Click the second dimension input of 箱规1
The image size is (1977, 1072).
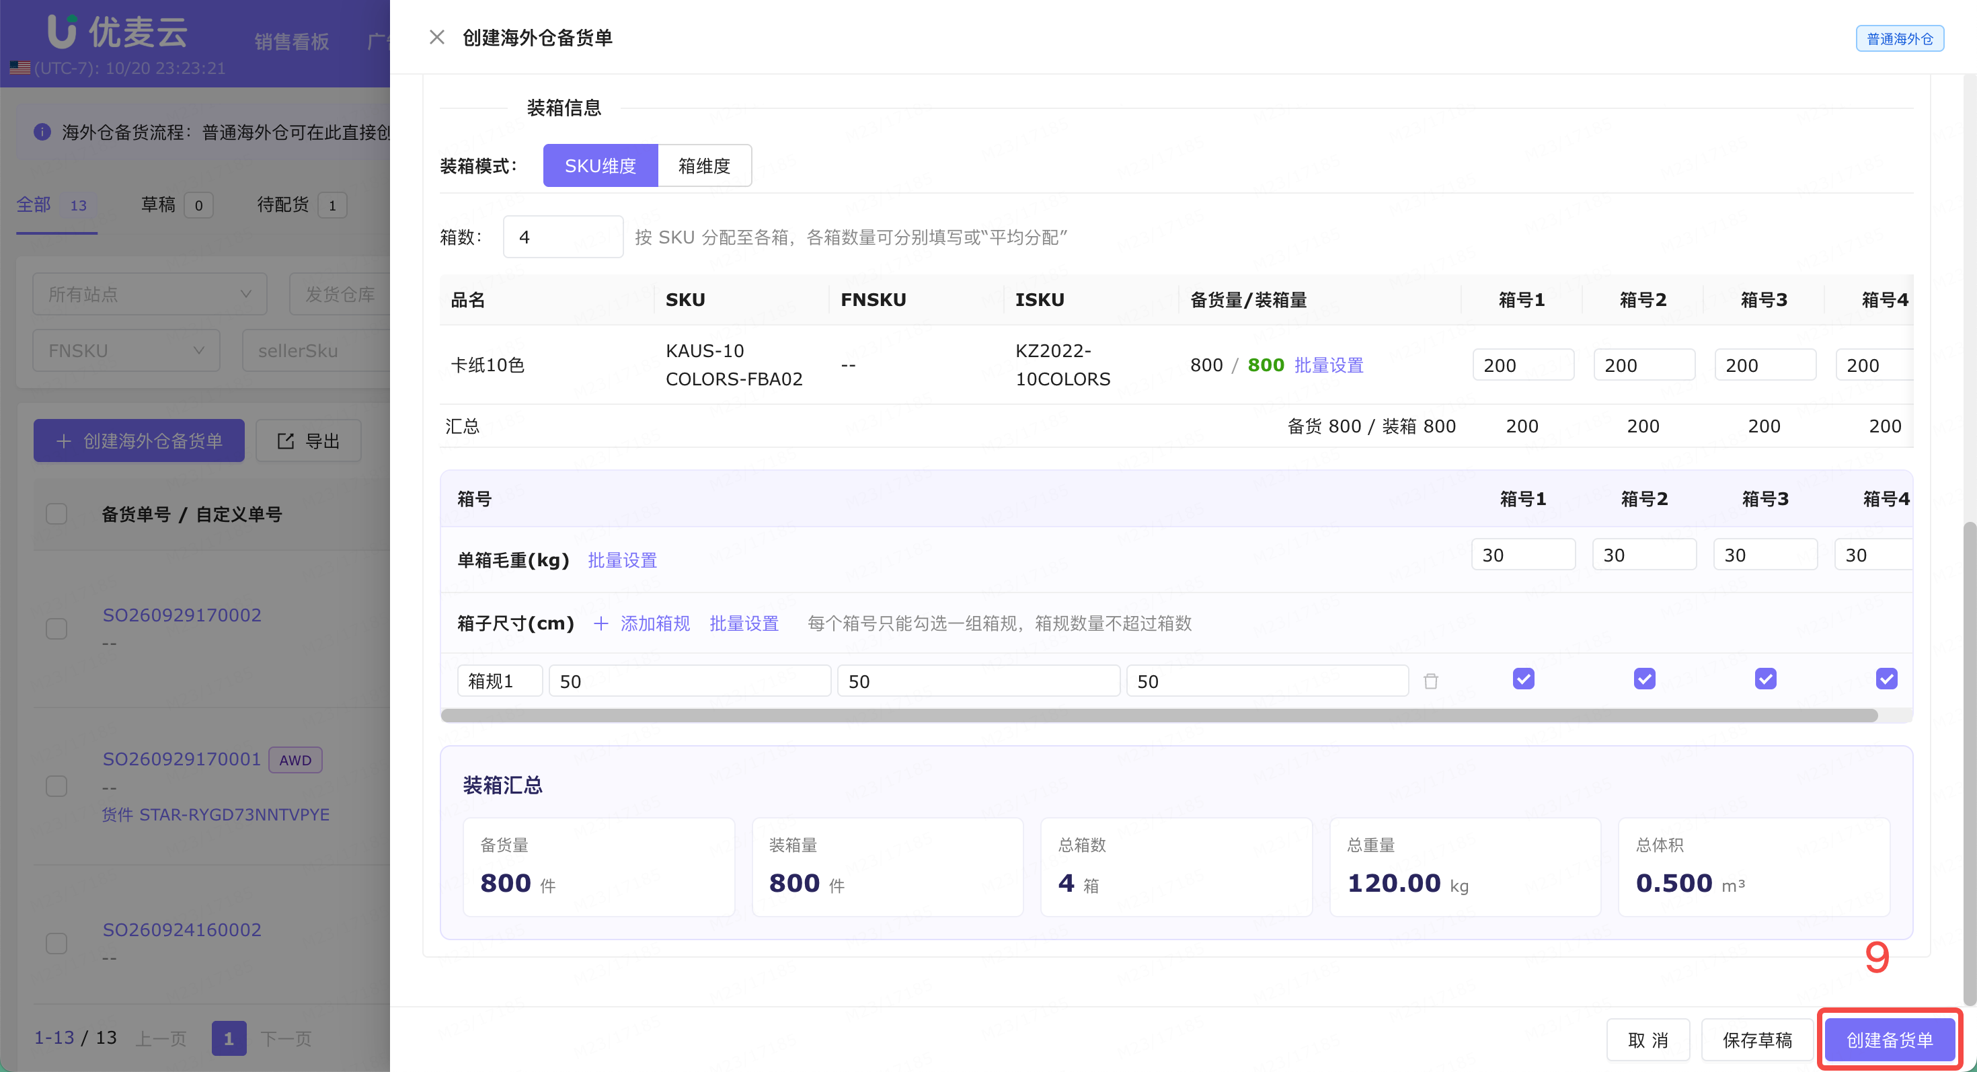(x=978, y=681)
